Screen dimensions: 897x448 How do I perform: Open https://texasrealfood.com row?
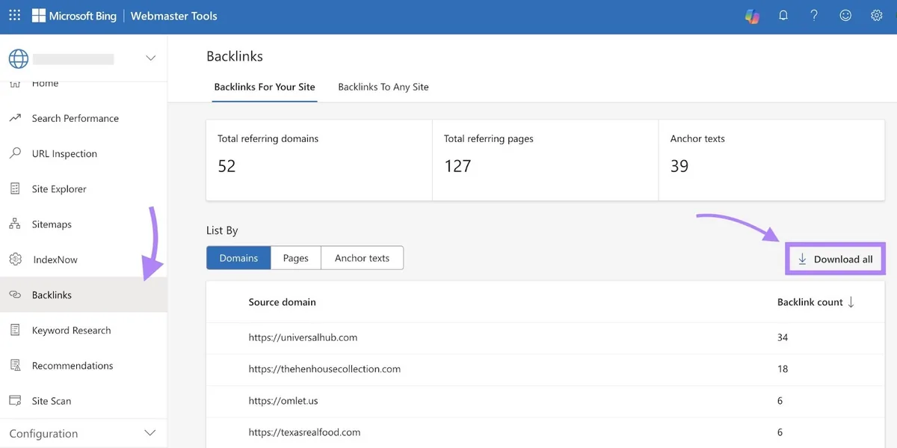545,432
